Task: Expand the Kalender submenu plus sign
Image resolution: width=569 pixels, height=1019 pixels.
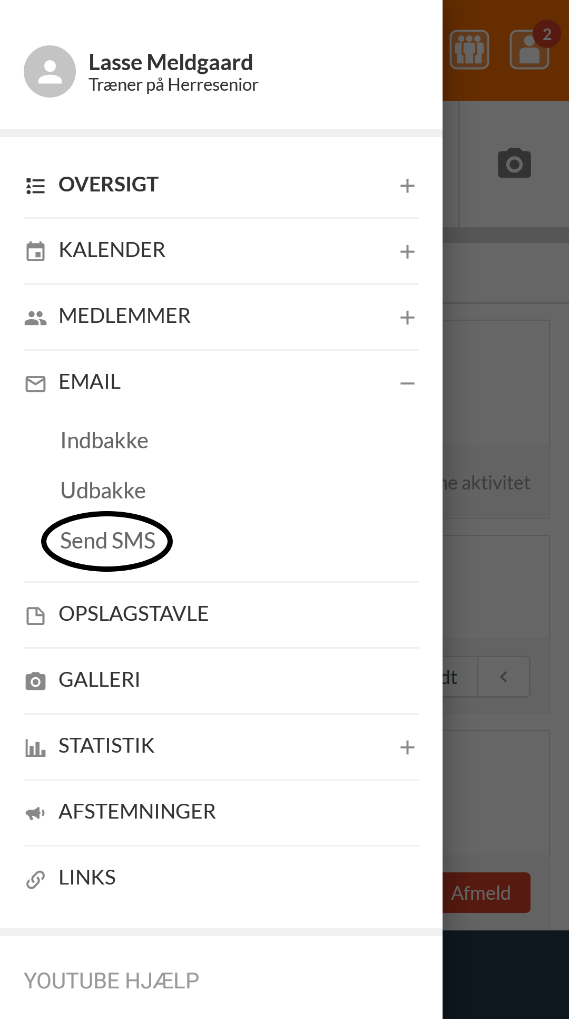Action: 407,252
